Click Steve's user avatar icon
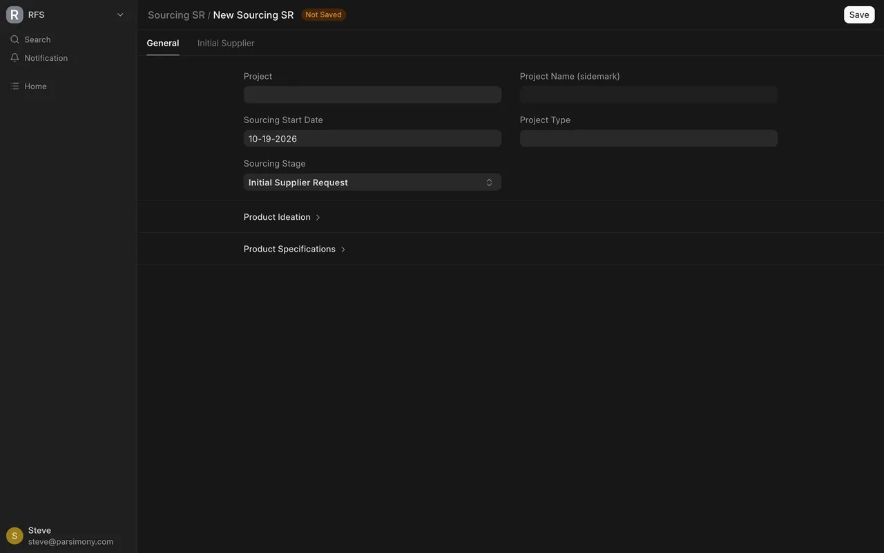The height and width of the screenshot is (553, 884). click(x=15, y=536)
